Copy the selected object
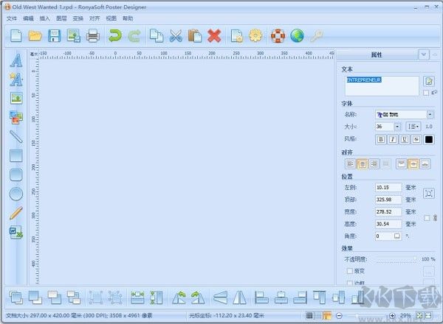443x324 pixels. tap(157, 36)
